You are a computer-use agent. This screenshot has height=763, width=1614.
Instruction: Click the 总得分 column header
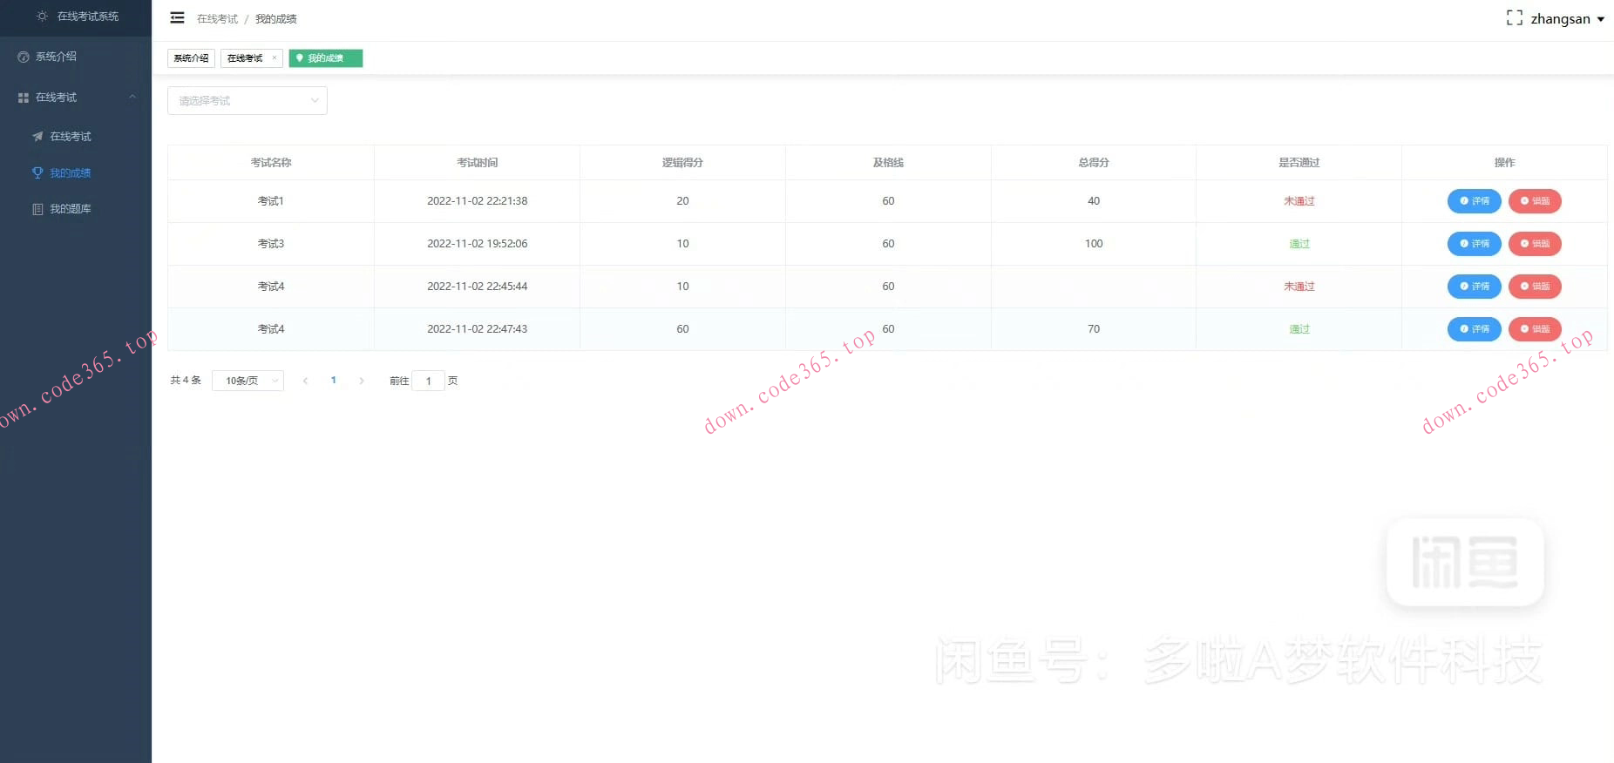1094,163
